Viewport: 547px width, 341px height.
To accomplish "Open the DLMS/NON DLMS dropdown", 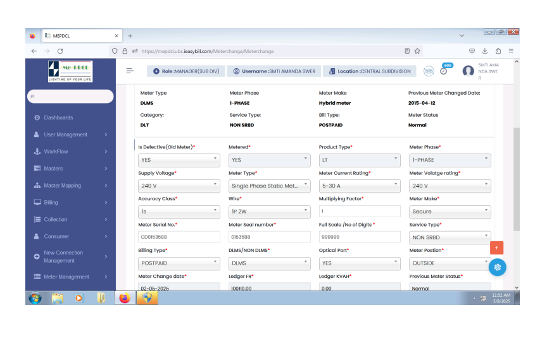I will click(269, 263).
